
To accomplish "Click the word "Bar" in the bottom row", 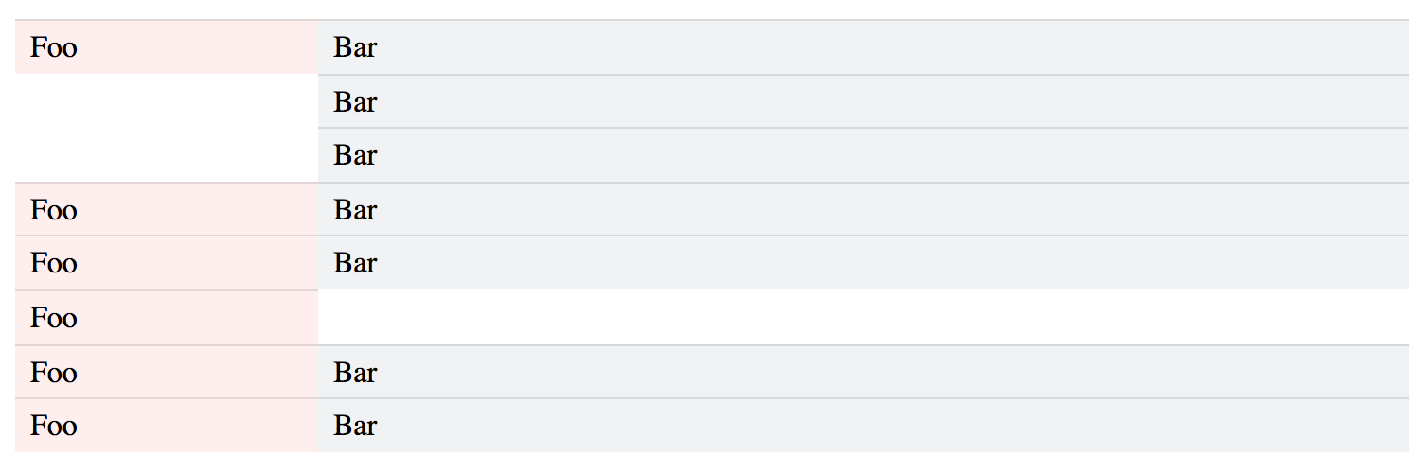I will click(355, 426).
